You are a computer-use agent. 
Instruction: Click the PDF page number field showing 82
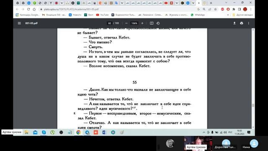tap(110, 23)
